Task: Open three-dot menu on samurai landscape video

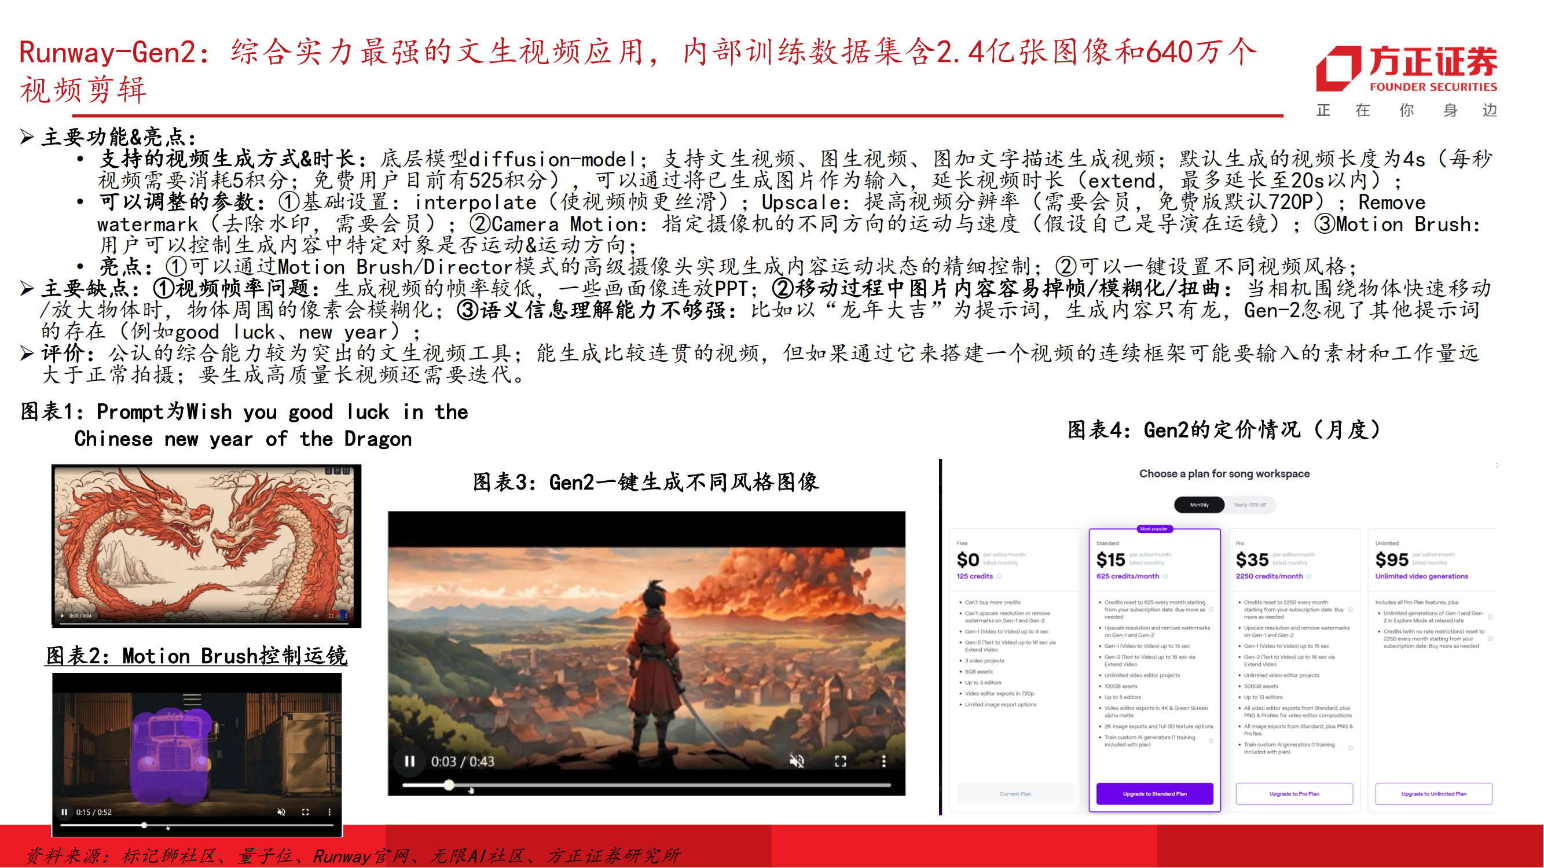Action: (883, 762)
